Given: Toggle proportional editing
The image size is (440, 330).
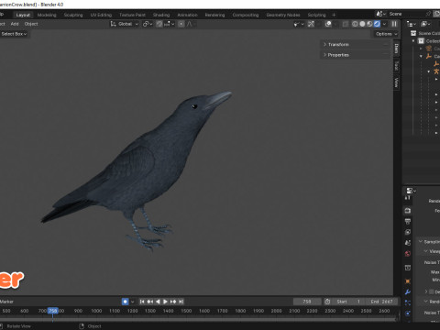Looking at the screenshot, I should (x=181, y=24).
